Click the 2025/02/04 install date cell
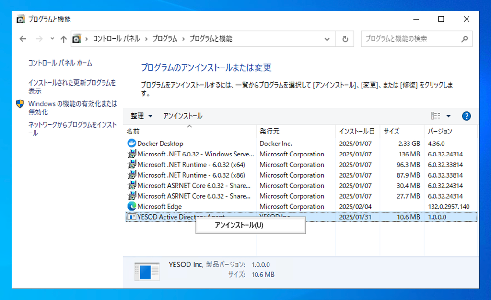This screenshot has width=491, height=300. pos(355,206)
